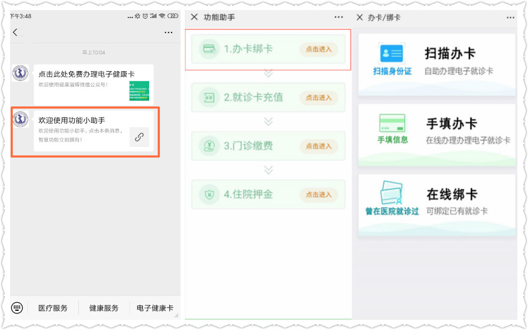The width and height of the screenshot is (528, 330).
Task: Tap the 手填信息 card icon
Action: pyautogui.click(x=392, y=123)
